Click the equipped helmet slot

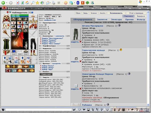click(6, 19)
